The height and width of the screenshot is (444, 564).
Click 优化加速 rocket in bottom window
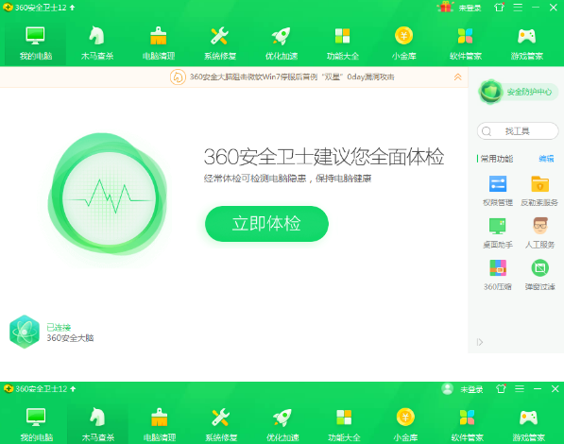pyautogui.click(x=282, y=418)
